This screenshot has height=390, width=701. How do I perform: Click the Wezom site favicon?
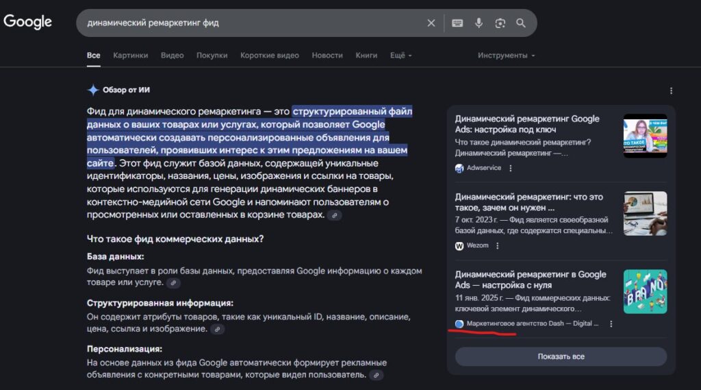(x=459, y=246)
